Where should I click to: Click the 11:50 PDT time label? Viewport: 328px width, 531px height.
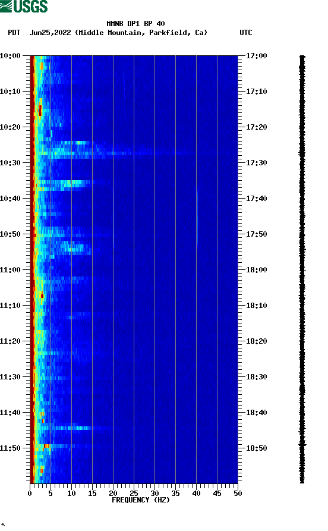(10, 448)
